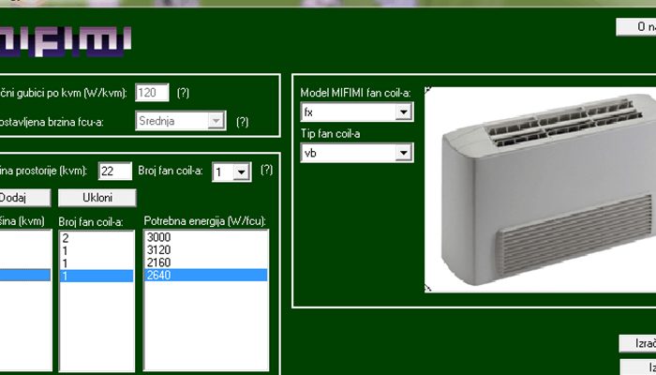Screen dimensions: 656x375
Task: Click the 'O na' button at top right
Action: tap(635, 28)
